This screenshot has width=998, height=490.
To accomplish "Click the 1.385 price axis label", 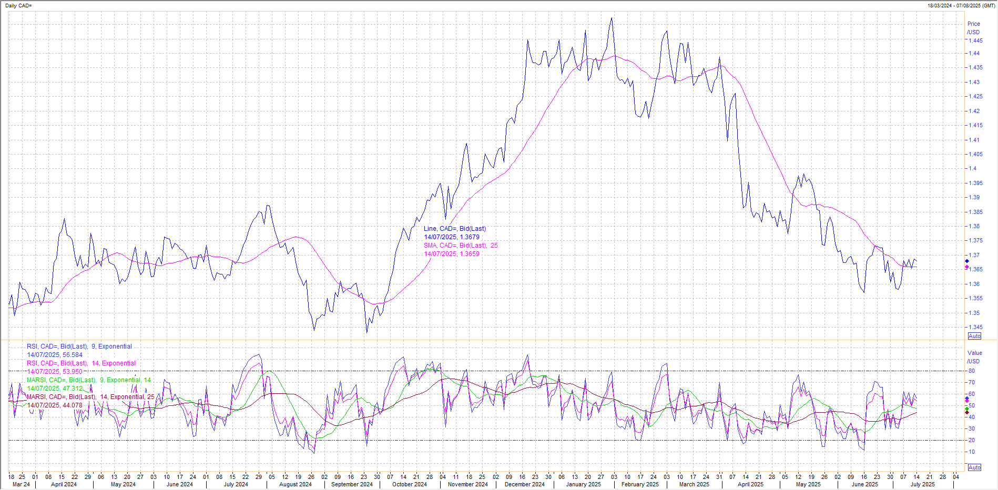I will click(x=975, y=212).
